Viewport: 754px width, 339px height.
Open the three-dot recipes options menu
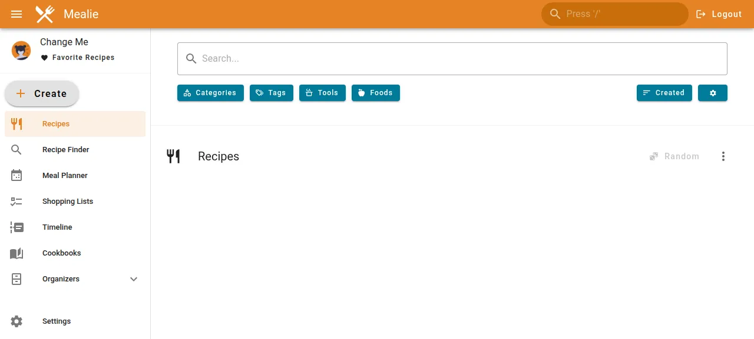click(723, 156)
